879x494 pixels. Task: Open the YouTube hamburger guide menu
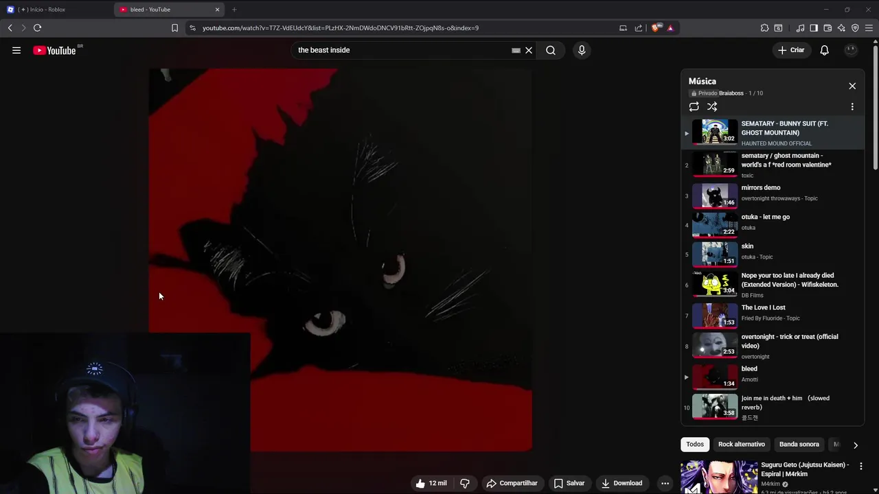[x=16, y=50]
